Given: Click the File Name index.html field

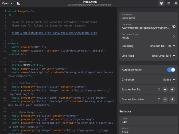Looking at the screenshot, I should click(148, 16).
